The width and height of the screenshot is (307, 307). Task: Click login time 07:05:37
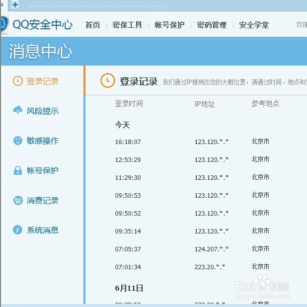point(128,249)
